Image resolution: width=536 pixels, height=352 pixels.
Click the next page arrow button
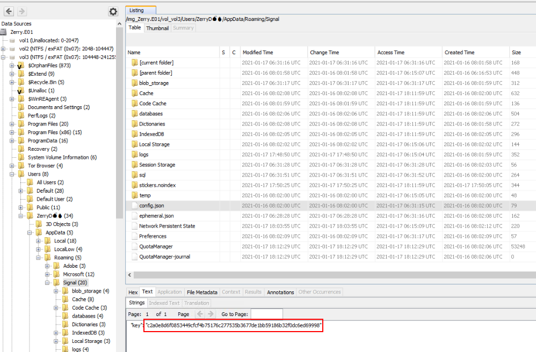[x=211, y=314]
